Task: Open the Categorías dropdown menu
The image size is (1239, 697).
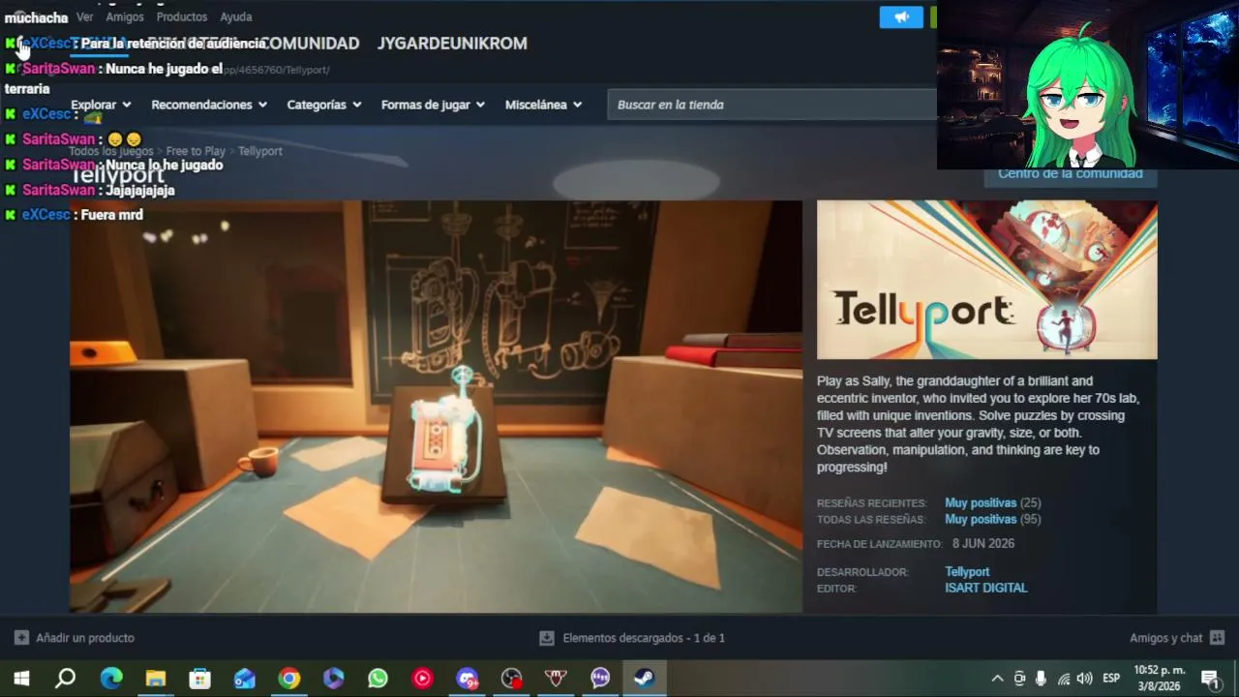Action: point(324,105)
